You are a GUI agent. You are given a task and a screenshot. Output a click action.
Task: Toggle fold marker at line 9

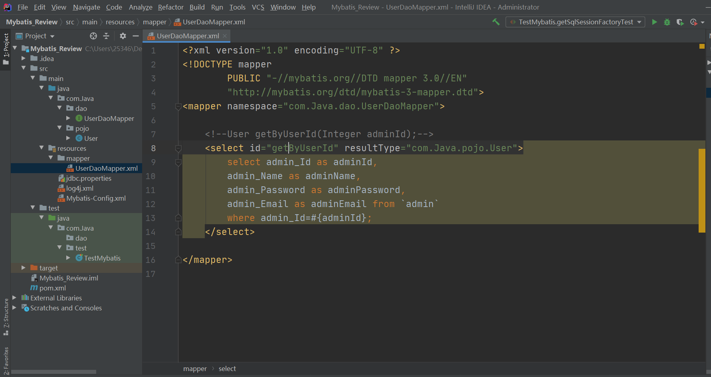[178, 162]
